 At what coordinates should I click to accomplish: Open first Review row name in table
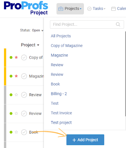point(35,95)
